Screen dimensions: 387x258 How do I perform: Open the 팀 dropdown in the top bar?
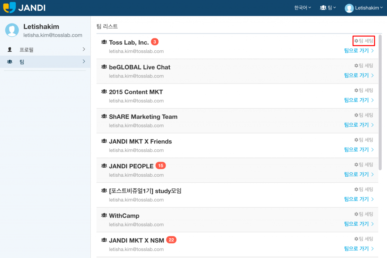(x=327, y=8)
